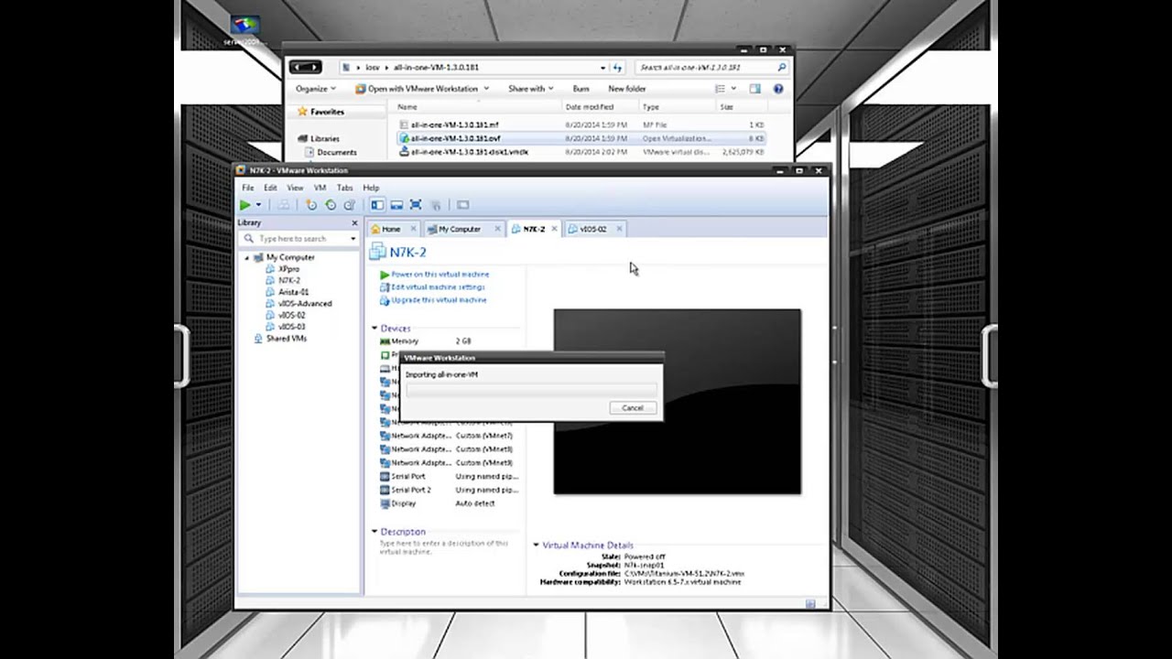Viewport: 1172px width, 659px height.
Task: Select the Display device row
Action: coord(449,503)
